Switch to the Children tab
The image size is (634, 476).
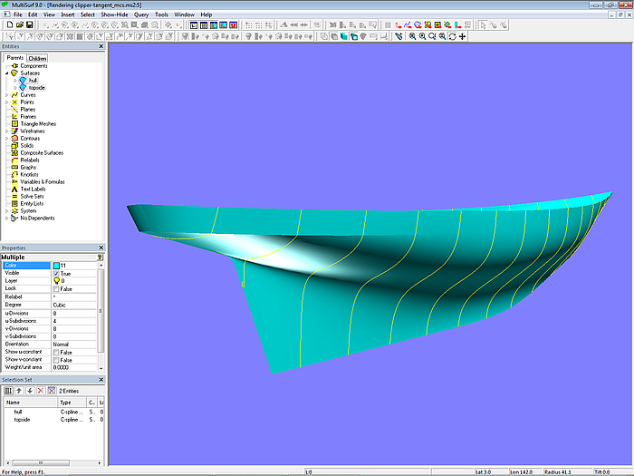point(37,58)
